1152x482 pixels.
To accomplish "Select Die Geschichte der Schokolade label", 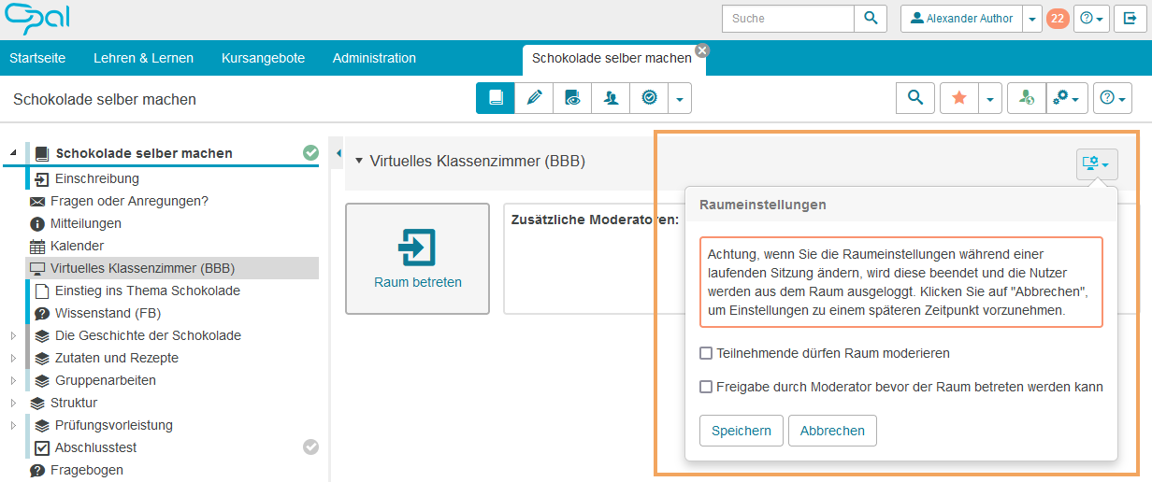I will click(x=148, y=335).
